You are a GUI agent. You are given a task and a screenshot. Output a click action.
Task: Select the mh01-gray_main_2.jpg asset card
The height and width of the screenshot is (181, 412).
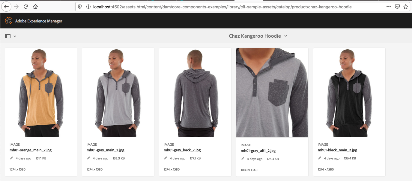tap(118, 112)
